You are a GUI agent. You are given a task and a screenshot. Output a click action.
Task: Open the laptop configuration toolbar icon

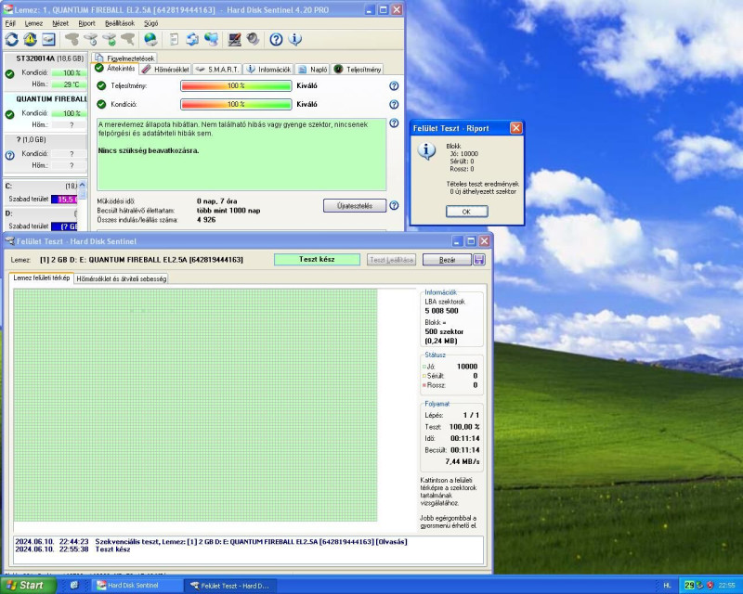tap(234, 39)
